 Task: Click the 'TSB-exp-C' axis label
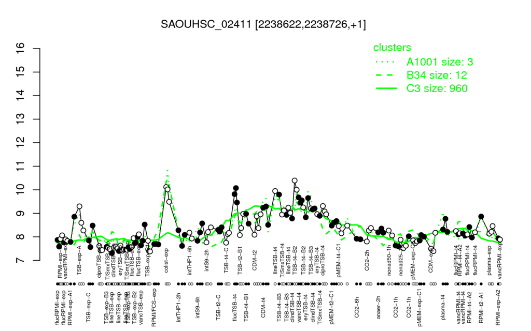tap(88, 306)
